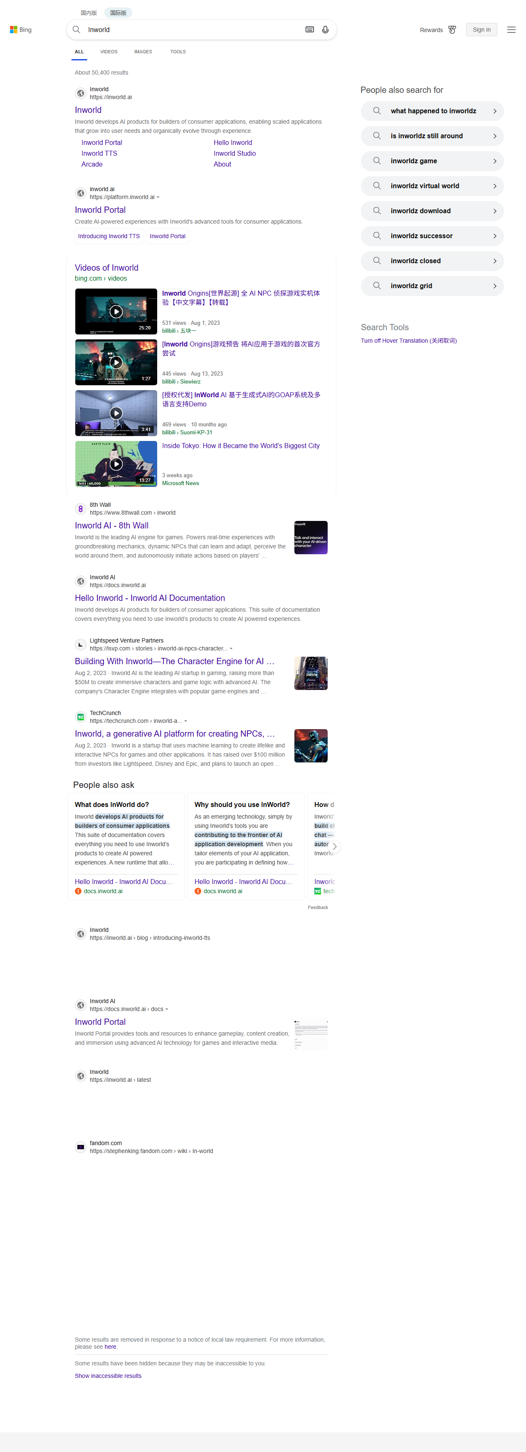The image size is (526, 1452).
Task: Click the magnifier search icon in search box
Action: 77,30
